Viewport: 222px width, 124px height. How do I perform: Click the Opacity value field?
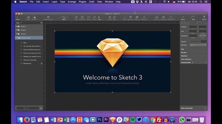(204, 41)
